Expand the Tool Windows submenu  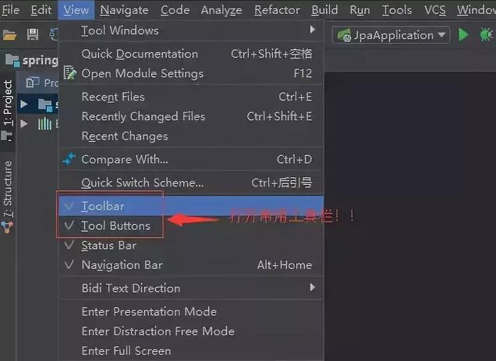coord(191,30)
